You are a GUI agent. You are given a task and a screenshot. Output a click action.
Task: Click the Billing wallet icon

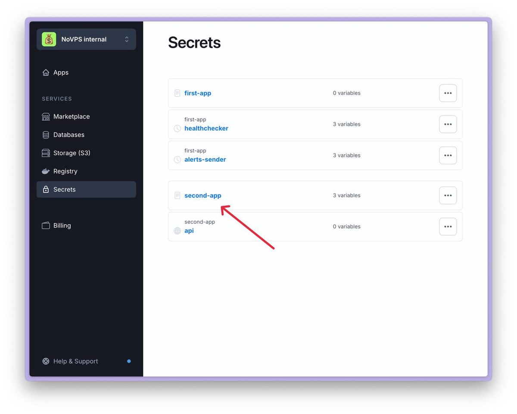click(46, 226)
